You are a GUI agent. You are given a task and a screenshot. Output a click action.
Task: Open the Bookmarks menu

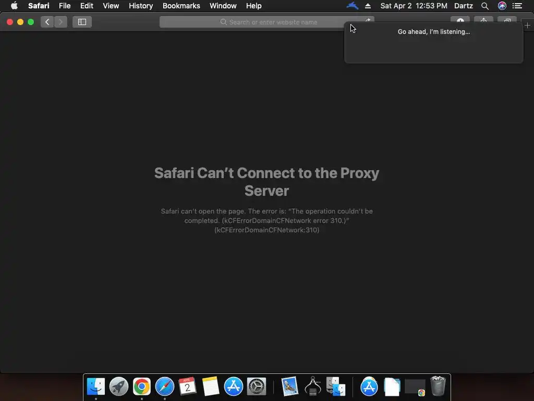tap(181, 6)
